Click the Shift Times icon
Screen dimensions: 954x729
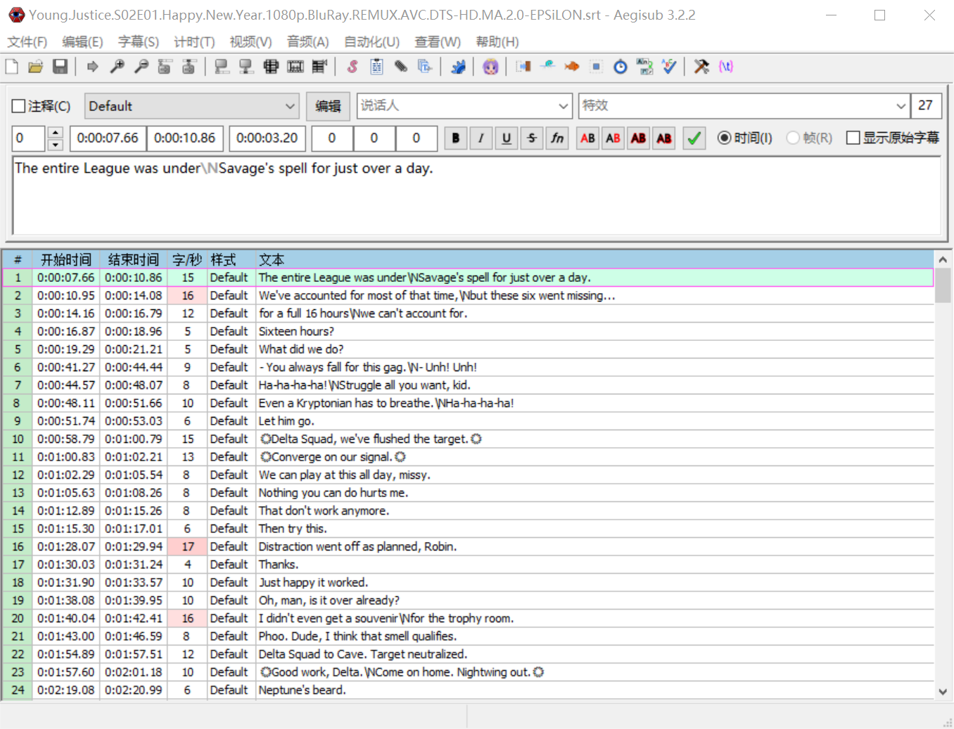tap(523, 67)
